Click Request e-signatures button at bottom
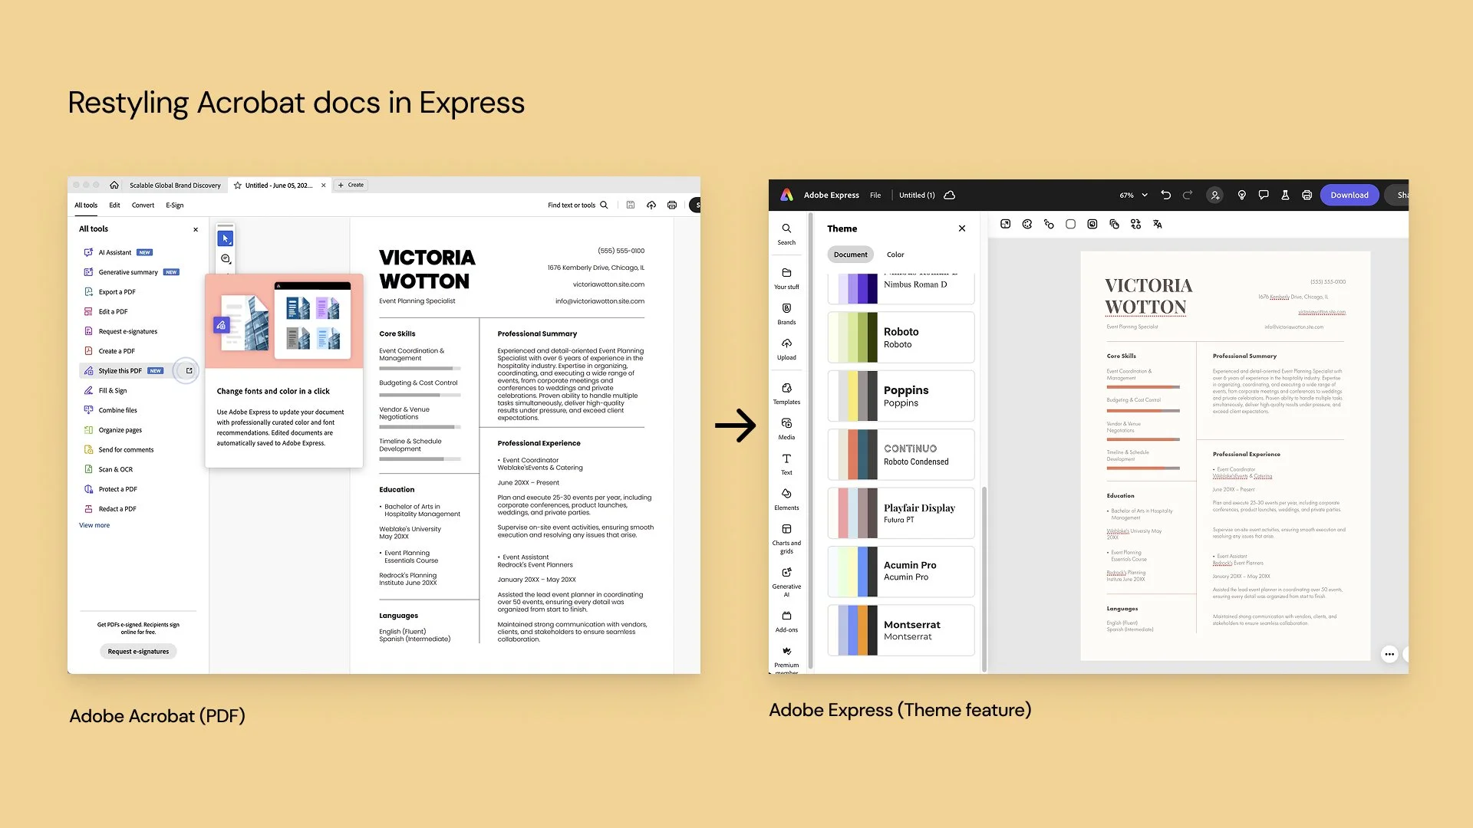The height and width of the screenshot is (828, 1473). point(138,651)
